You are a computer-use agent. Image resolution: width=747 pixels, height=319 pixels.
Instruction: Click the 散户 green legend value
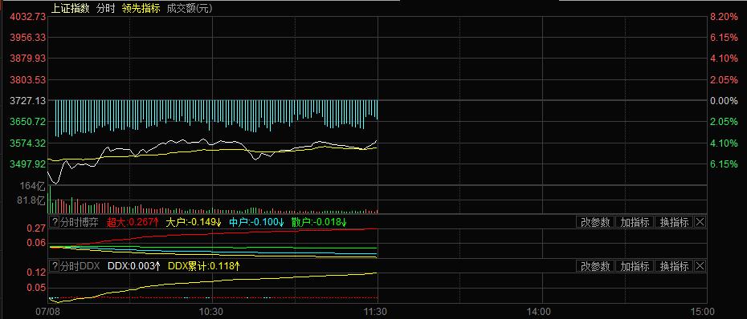point(319,222)
